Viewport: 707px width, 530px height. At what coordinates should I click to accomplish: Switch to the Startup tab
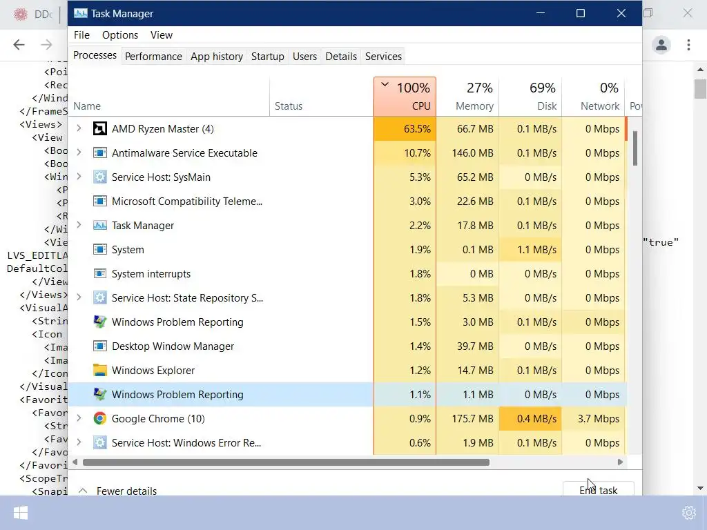(x=267, y=57)
